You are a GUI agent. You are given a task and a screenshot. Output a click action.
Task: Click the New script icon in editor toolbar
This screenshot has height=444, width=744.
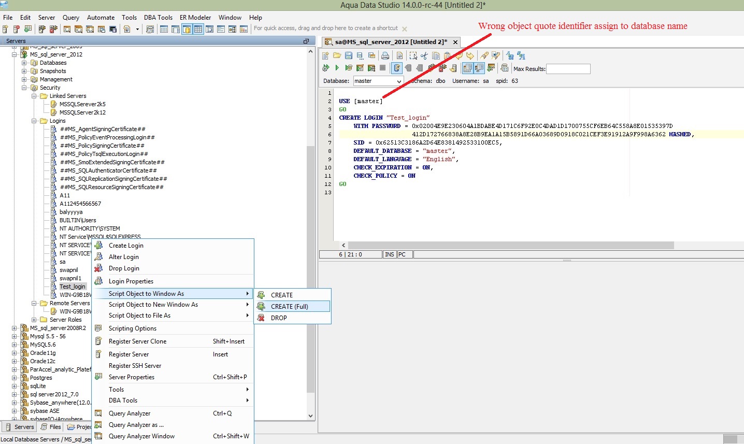tap(325, 56)
